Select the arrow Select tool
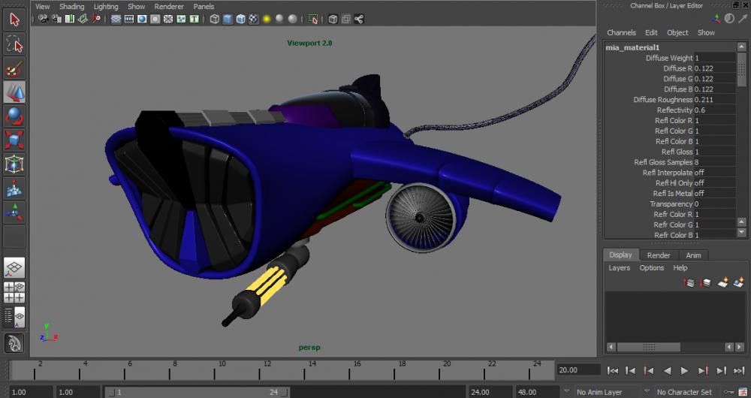Viewport: 751px width, 398px height. [x=14, y=20]
